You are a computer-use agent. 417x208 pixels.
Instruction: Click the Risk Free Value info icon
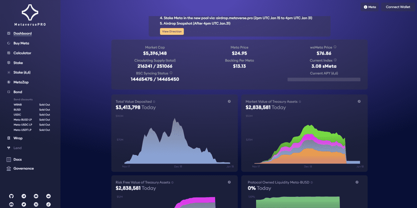pos(172,182)
